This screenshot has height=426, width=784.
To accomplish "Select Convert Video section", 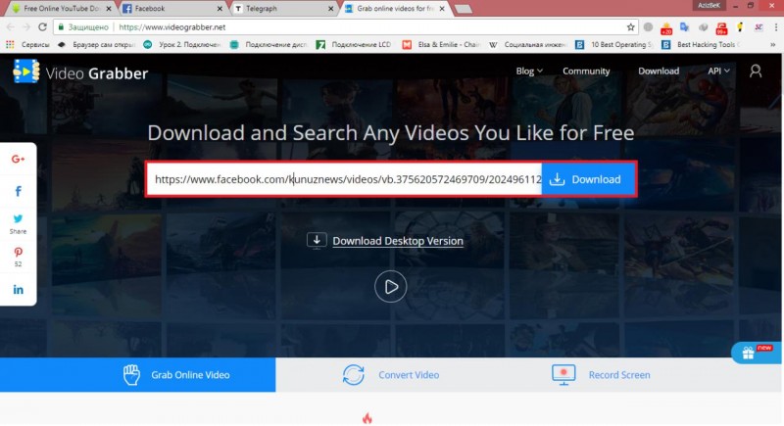I will tap(391, 374).
